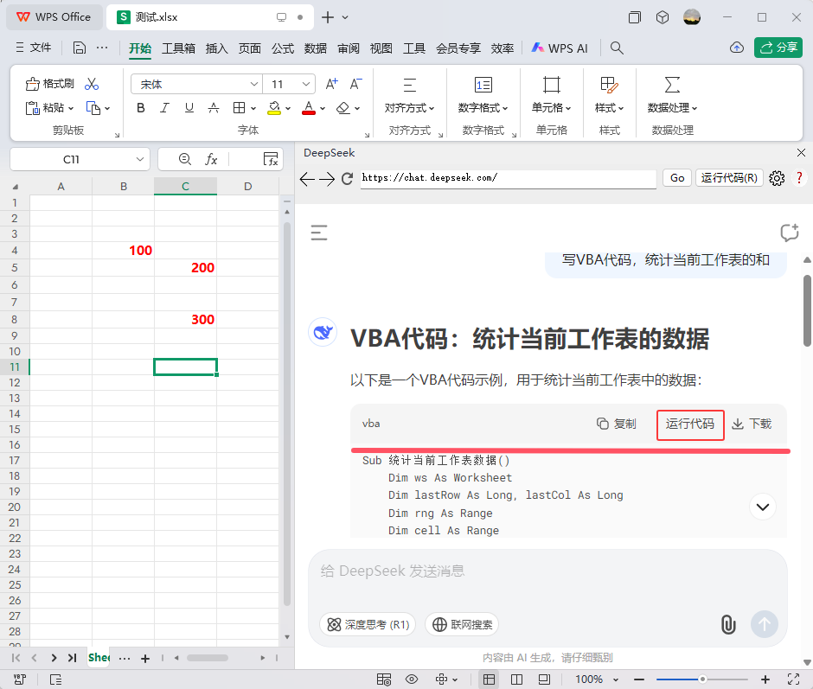Image resolution: width=813 pixels, height=689 pixels.
Task: Toggle 联网搜索 web search option
Action: click(462, 624)
